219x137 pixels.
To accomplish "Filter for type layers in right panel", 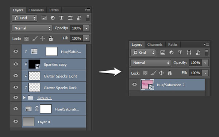I will pyautogui.click(x=180, y=53).
